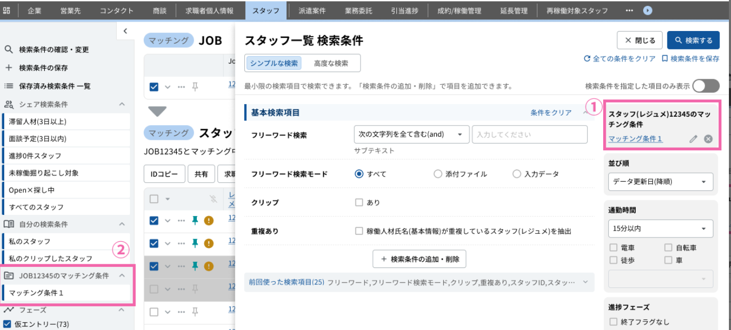Click the pencil edit icon beside マッチング条件1
The image size is (731, 330).
(693, 139)
